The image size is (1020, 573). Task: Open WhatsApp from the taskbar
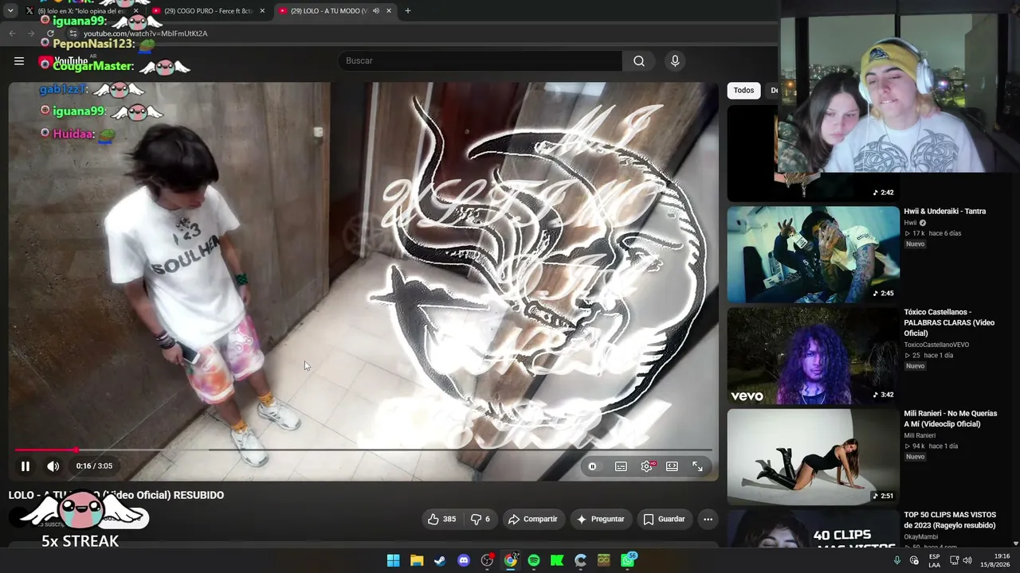[628, 560]
